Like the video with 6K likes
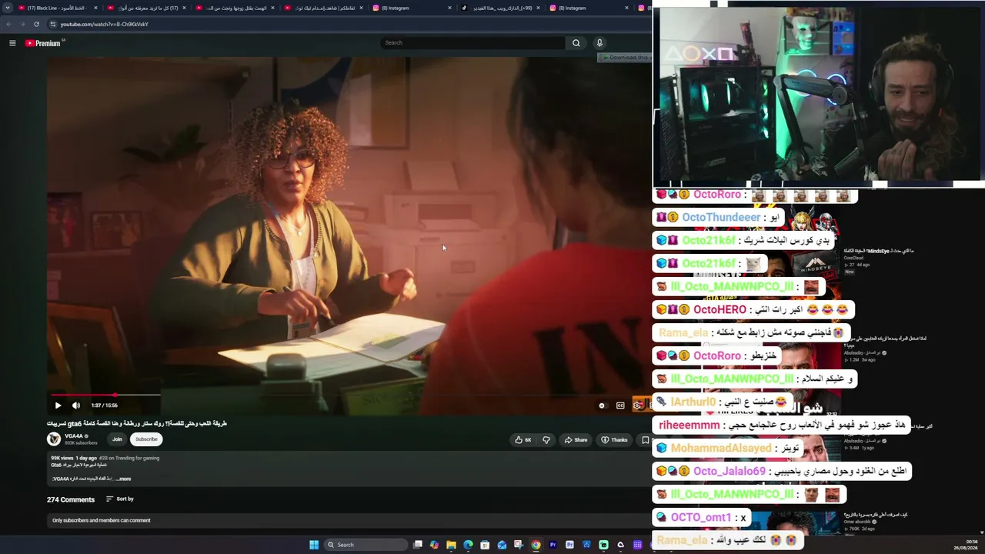This screenshot has width=985, height=554. [523, 440]
